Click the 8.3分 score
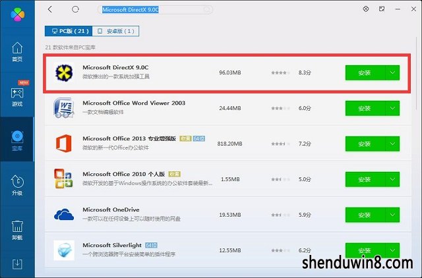The image size is (422, 278). coord(305,72)
